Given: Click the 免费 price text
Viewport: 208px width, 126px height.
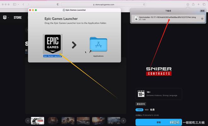Looking at the screenshot, I should tap(152, 110).
